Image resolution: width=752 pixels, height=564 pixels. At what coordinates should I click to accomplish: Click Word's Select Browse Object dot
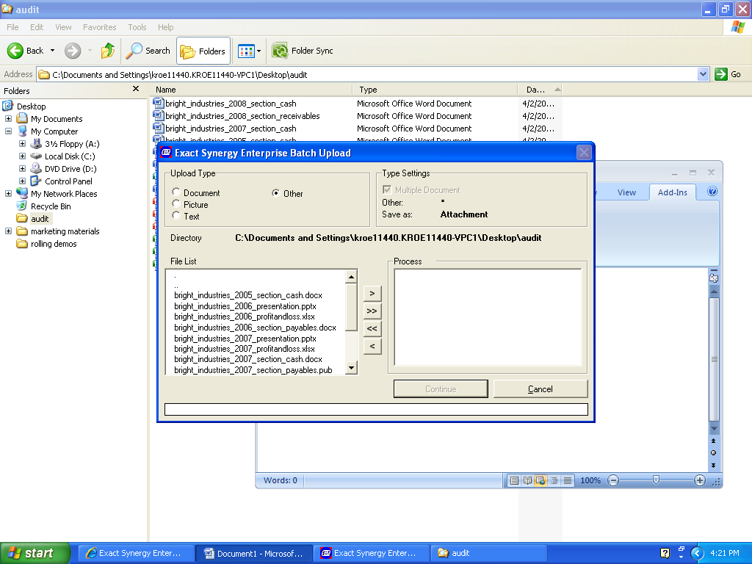pyautogui.click(x=714, y=452)
